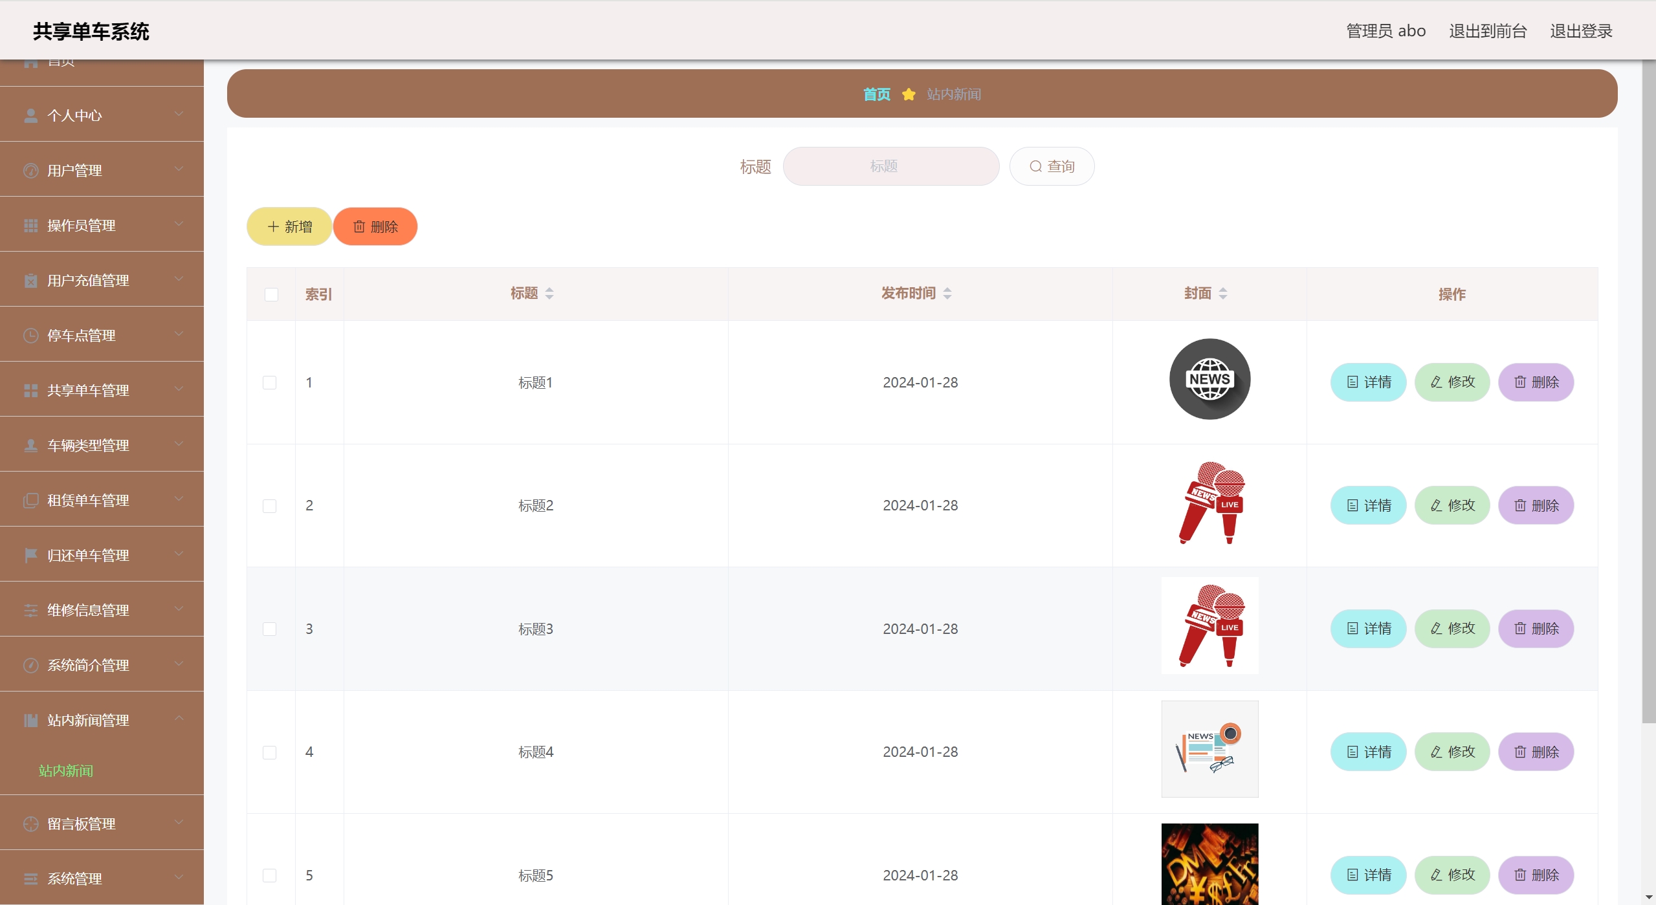Check the checkbox for row 标题1
The height and width of the screenshot is (905, 1656).
click(x=270, y=383)
